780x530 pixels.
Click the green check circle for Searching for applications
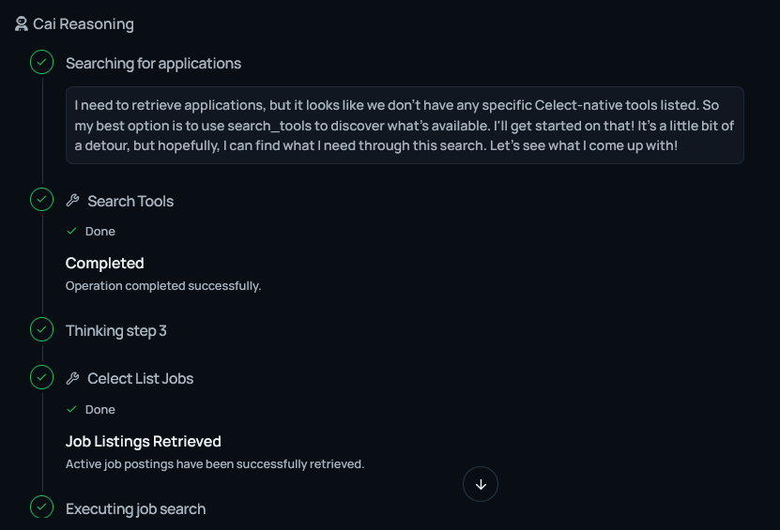click(41, 63)
